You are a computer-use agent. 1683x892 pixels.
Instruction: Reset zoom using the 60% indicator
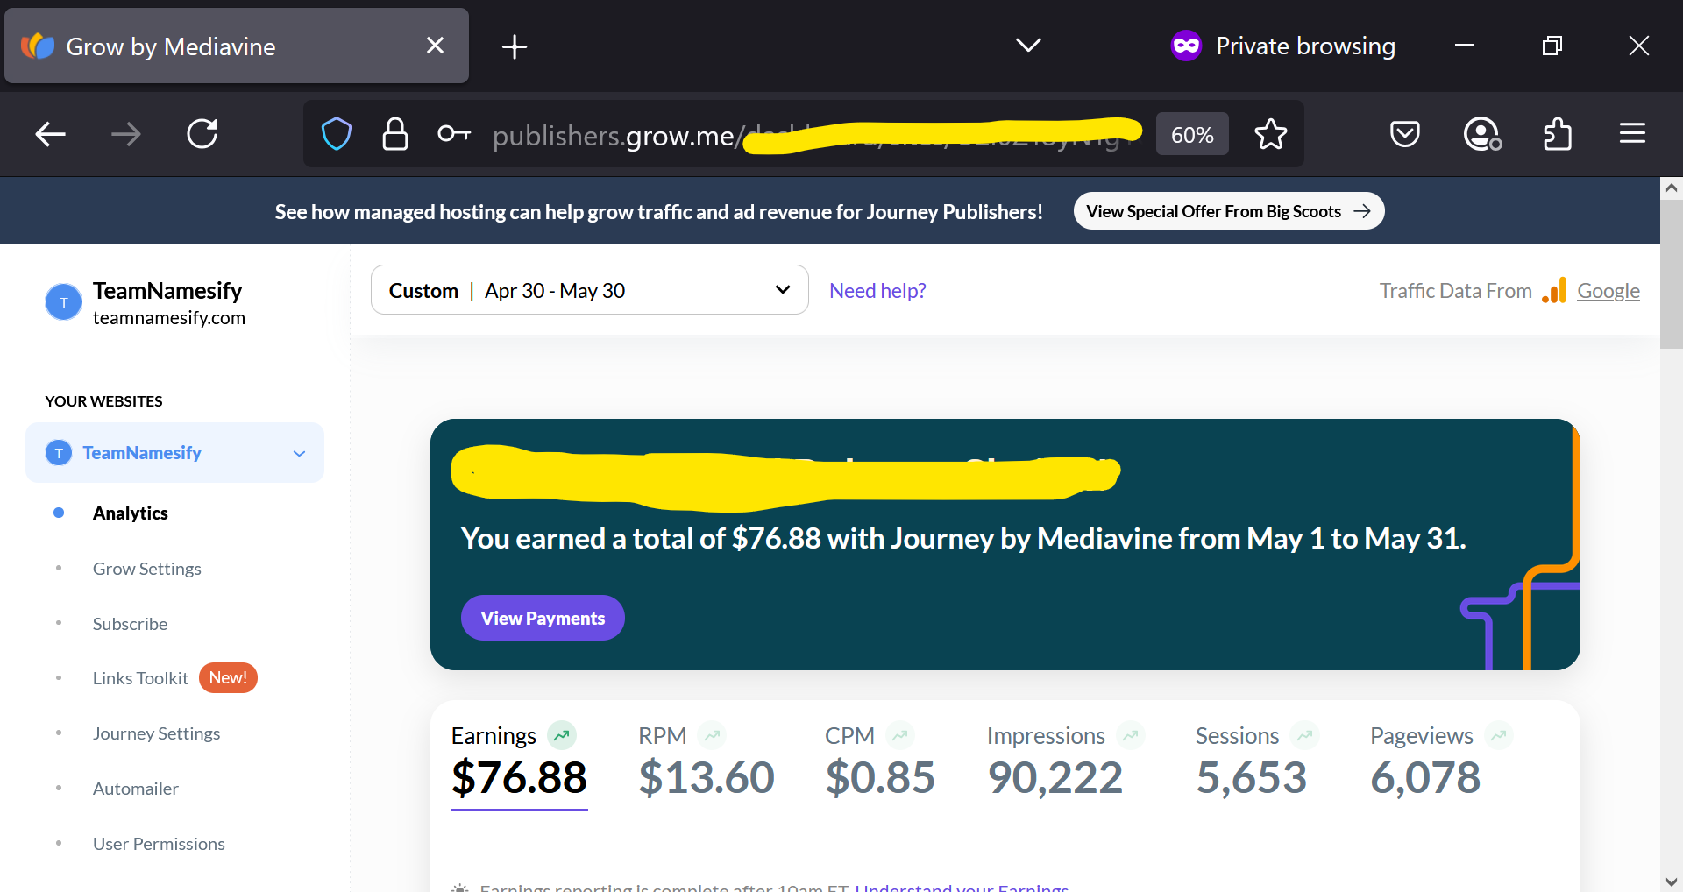(x=1192, y=134)
